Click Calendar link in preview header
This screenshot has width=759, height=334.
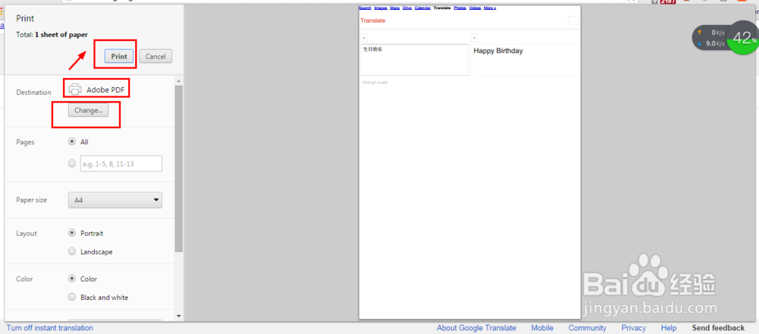pos(423,8)
